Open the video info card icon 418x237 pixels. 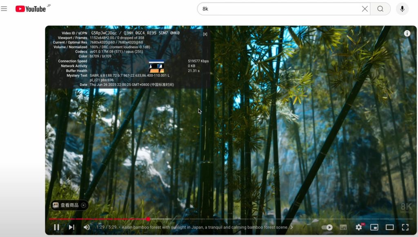click(407, 34)
